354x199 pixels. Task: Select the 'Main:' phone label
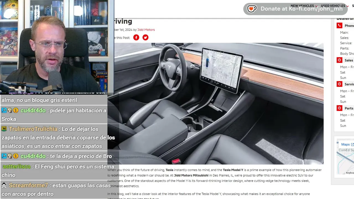344,33
